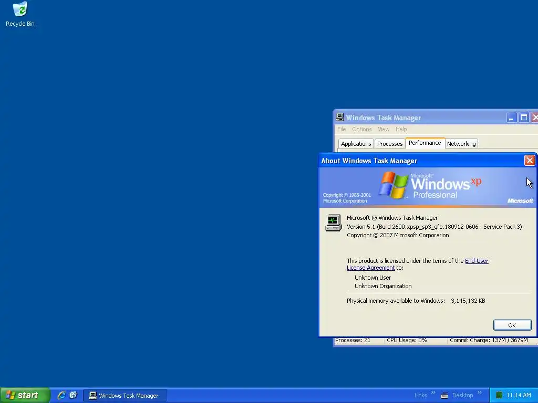
Task: Click the Task Manager monitor icon in About dialog
Action: (x=334, y=222)
